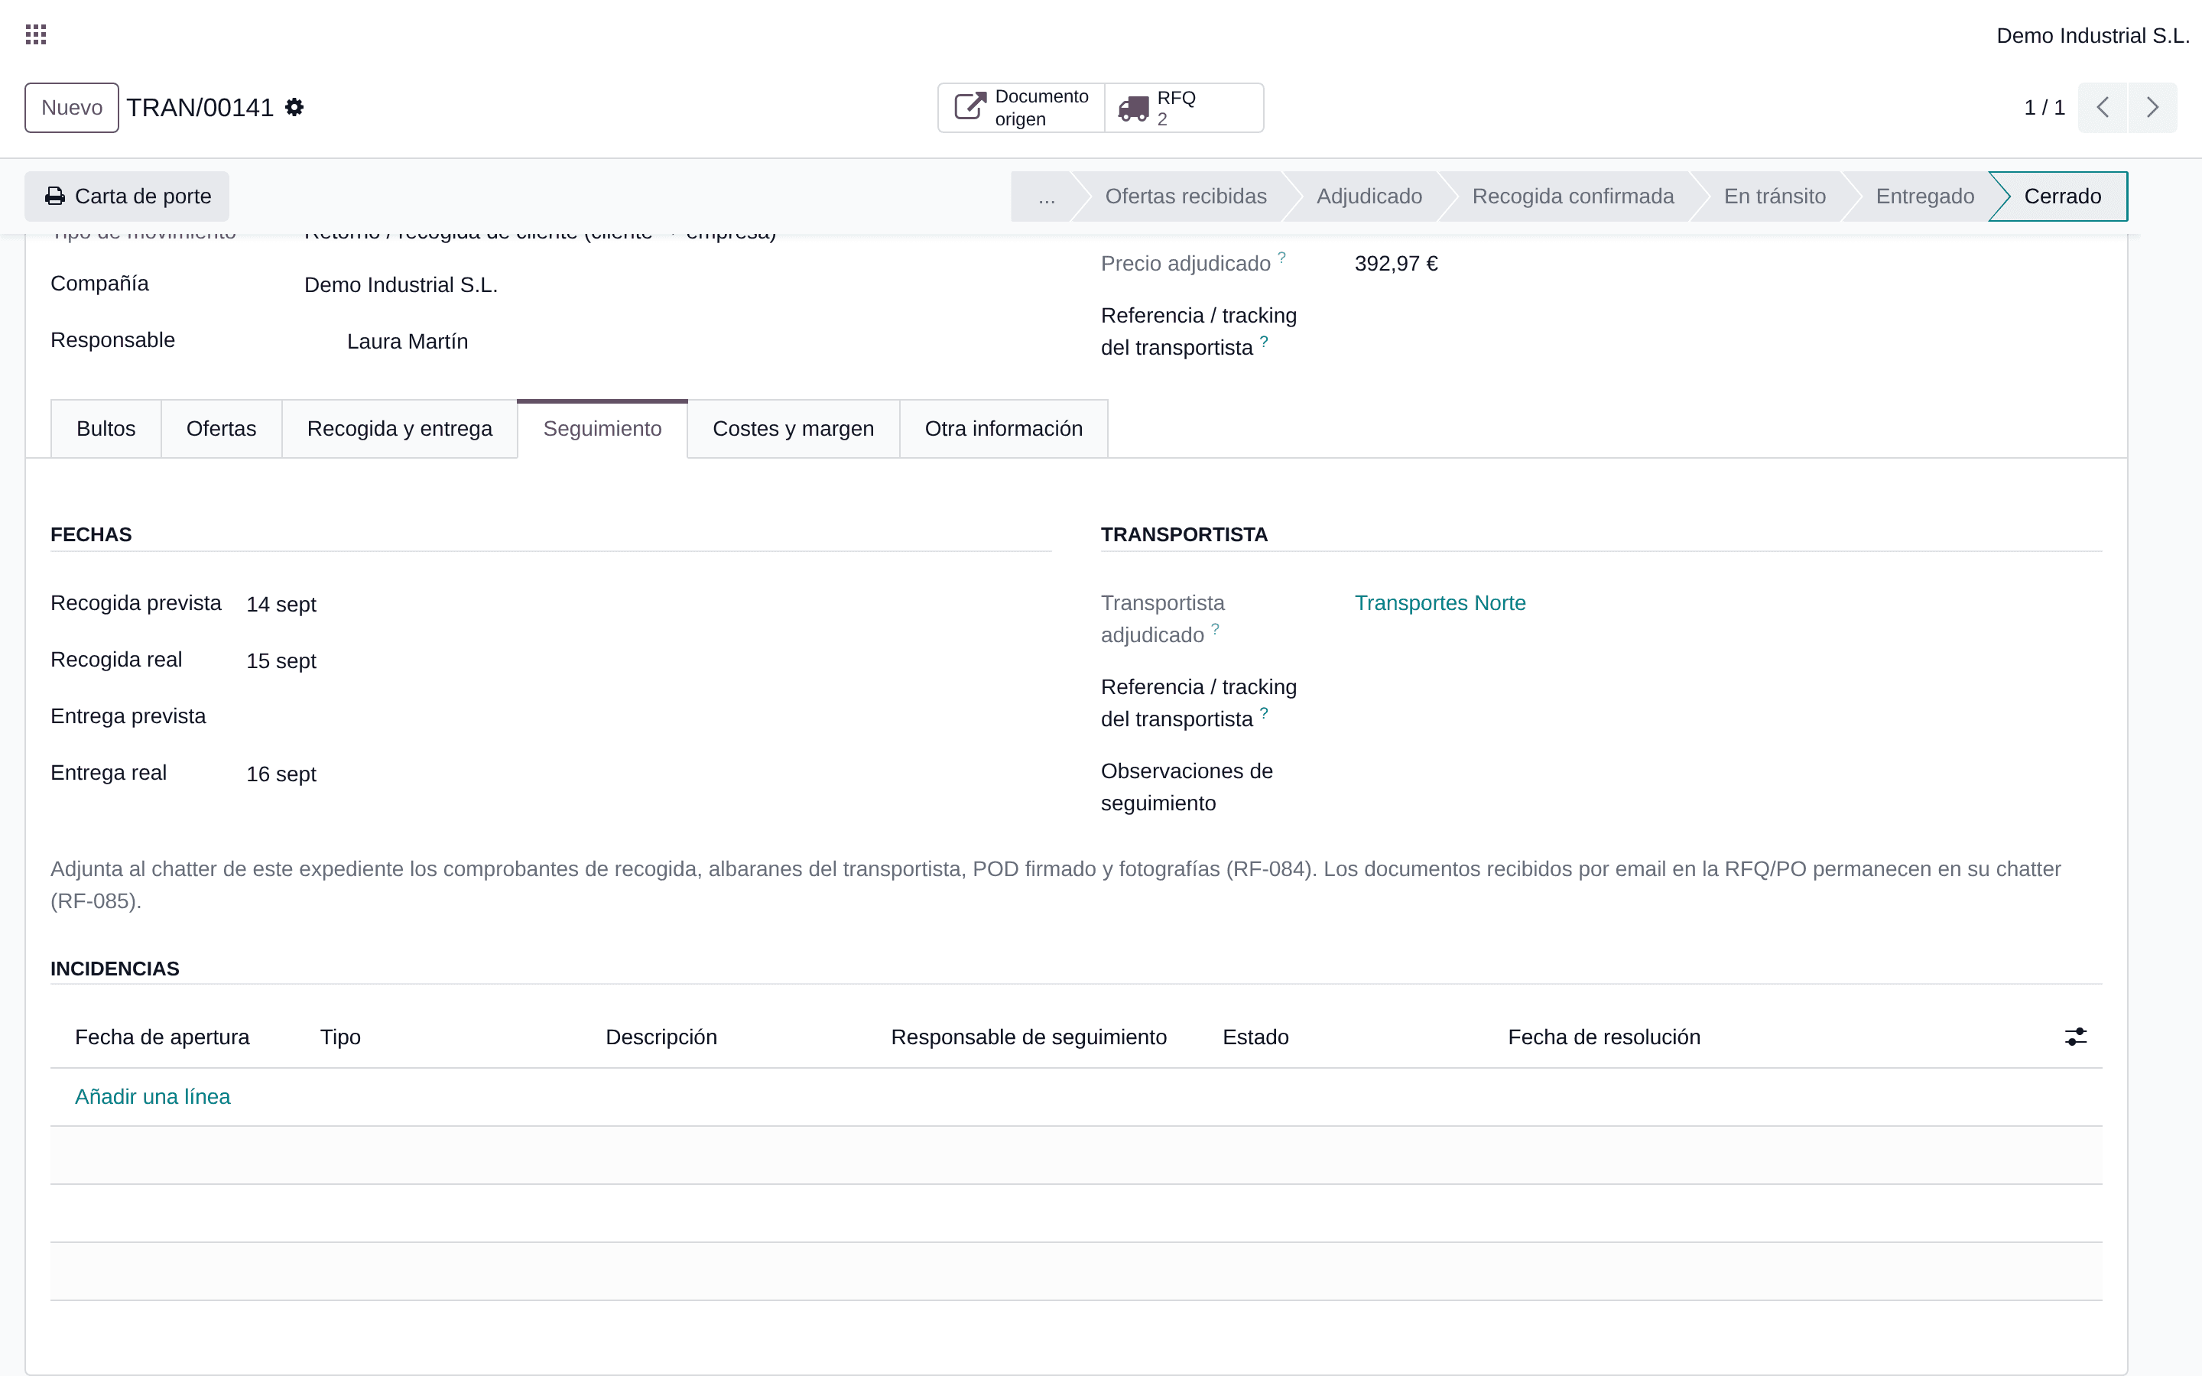Sort incidents by Fecha de resolución column
Image resolution: width=2202 pixels, height=1376 pixels.
[x=1603, y=1037]
